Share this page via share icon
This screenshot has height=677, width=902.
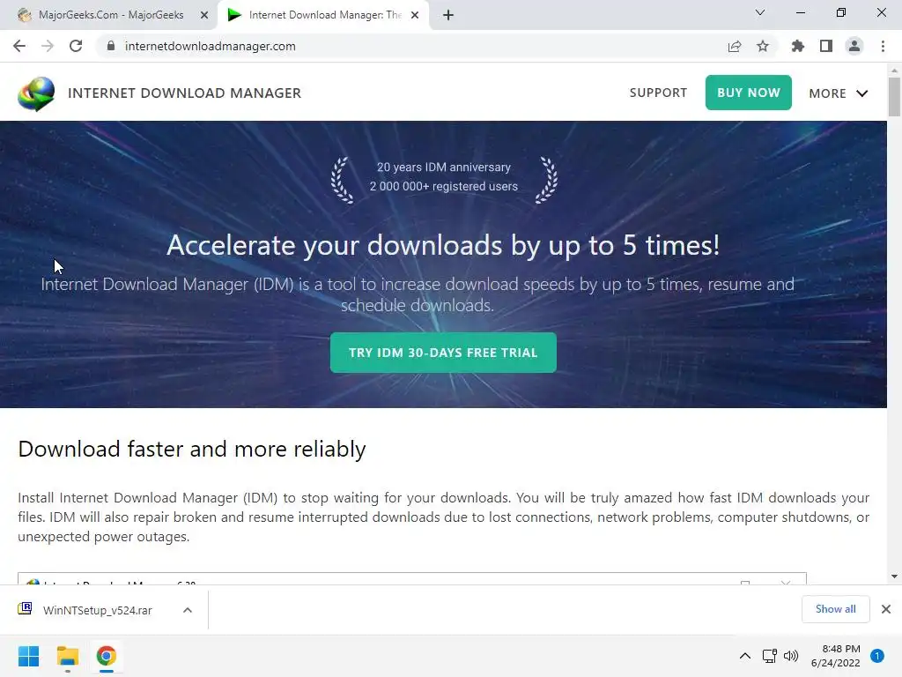pyautogui.click(x=735, y=46)
